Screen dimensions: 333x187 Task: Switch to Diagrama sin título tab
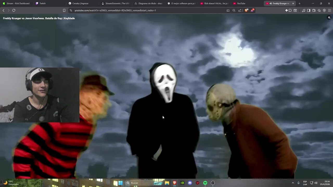click(148, 3)
